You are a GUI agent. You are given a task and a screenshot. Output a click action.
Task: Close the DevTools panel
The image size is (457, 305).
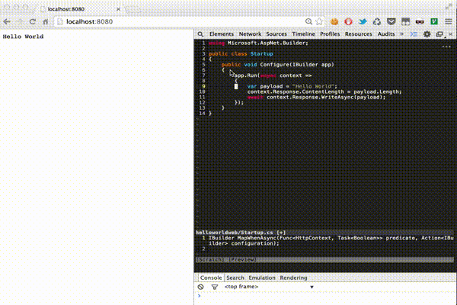click(451, 34)
